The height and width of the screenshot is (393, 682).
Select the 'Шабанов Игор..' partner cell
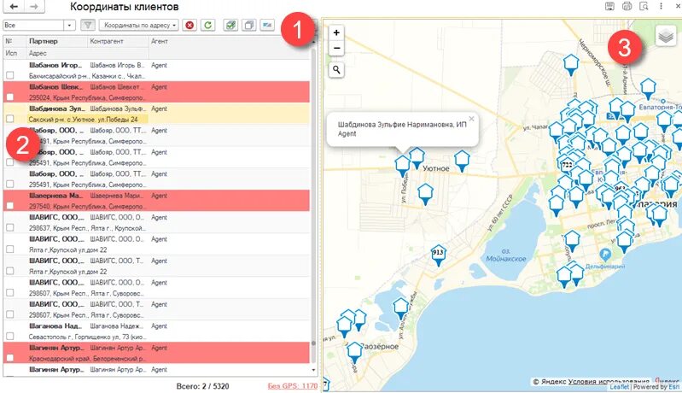(55, 65)
